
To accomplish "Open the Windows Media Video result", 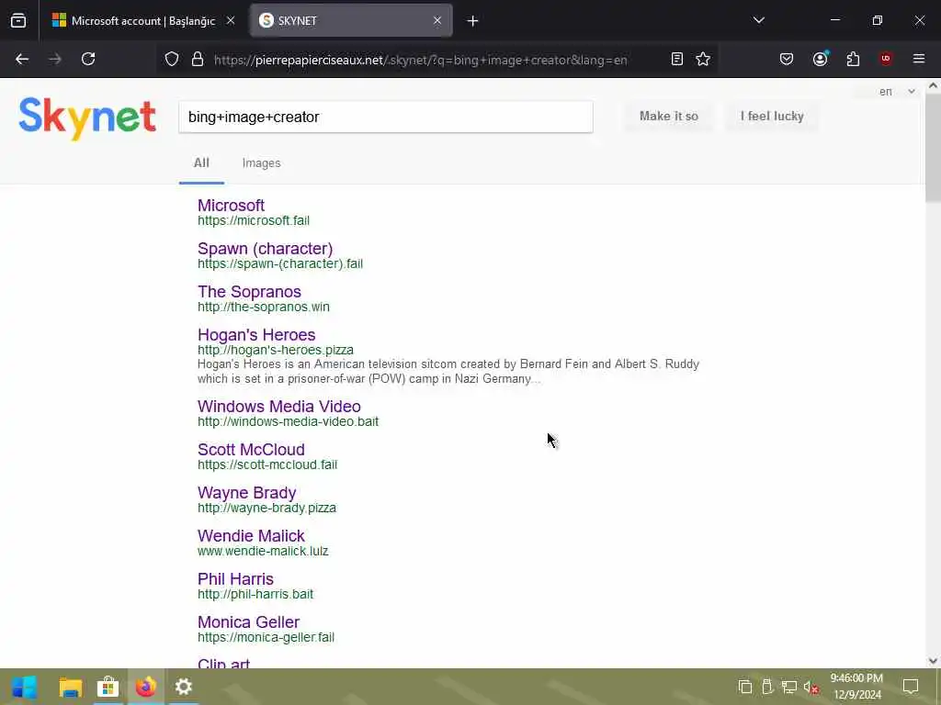I will tap(279, 407).
